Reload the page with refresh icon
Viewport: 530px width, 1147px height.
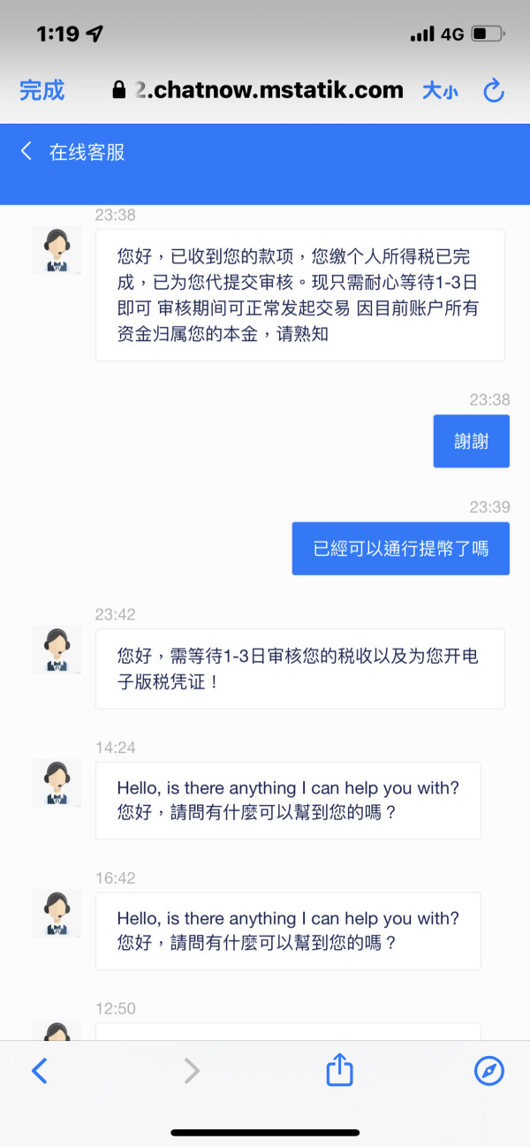point(493,89)
